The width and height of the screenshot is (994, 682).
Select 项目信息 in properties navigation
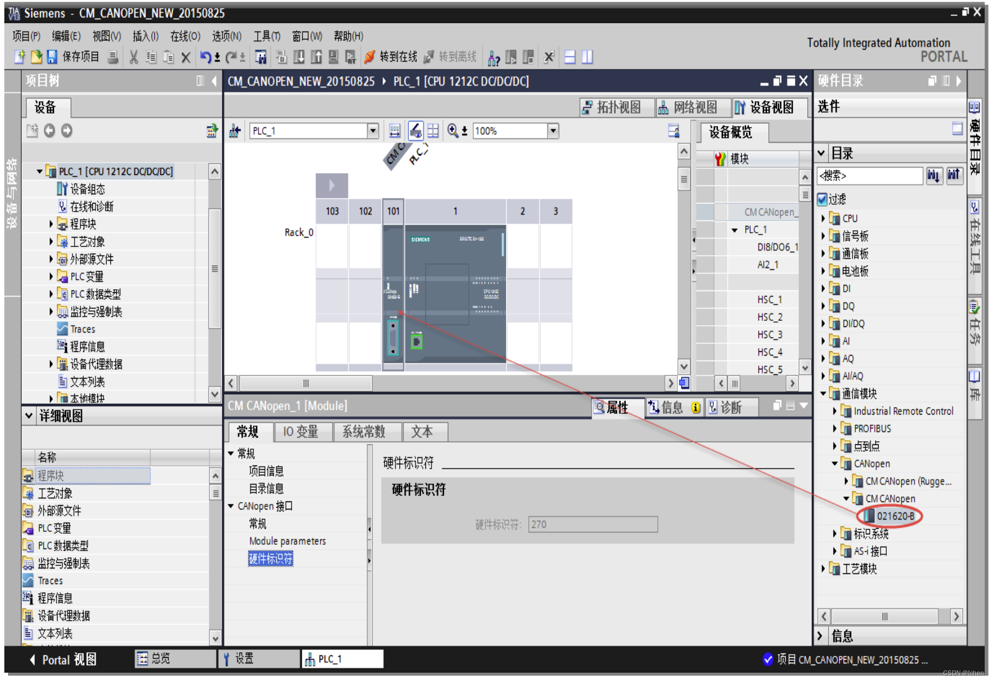tap(267, 471)
